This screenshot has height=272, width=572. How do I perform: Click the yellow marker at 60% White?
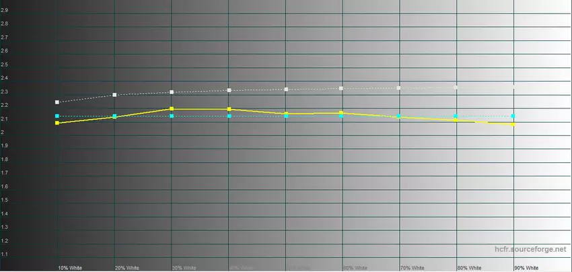[x=342, y=113]
